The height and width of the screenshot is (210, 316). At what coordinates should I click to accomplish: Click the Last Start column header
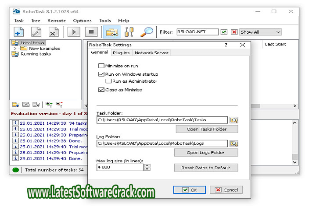coord(276,44)
